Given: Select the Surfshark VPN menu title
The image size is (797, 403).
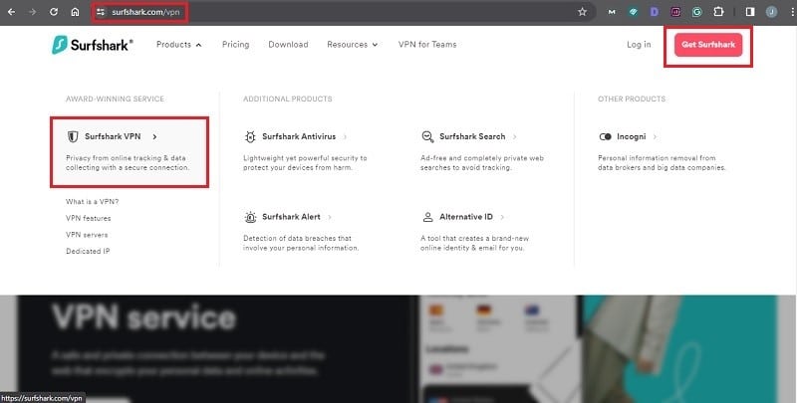Looking at the screenshot, I should (113, 136).
